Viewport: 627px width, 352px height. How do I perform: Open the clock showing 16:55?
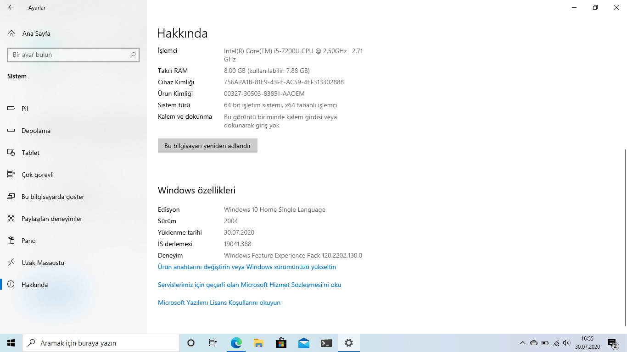588,343
